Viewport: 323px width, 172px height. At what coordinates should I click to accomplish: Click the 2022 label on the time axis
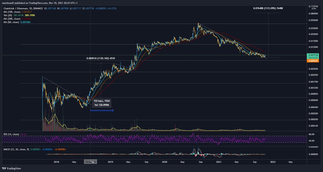273,162
